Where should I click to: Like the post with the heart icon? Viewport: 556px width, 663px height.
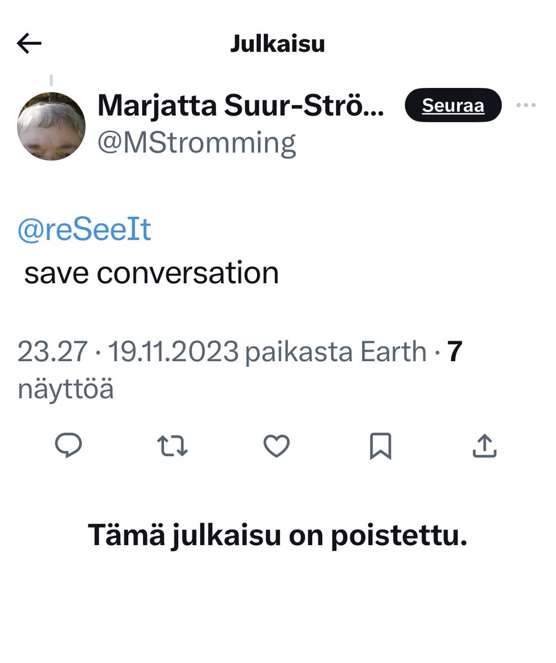click(276, 446)
